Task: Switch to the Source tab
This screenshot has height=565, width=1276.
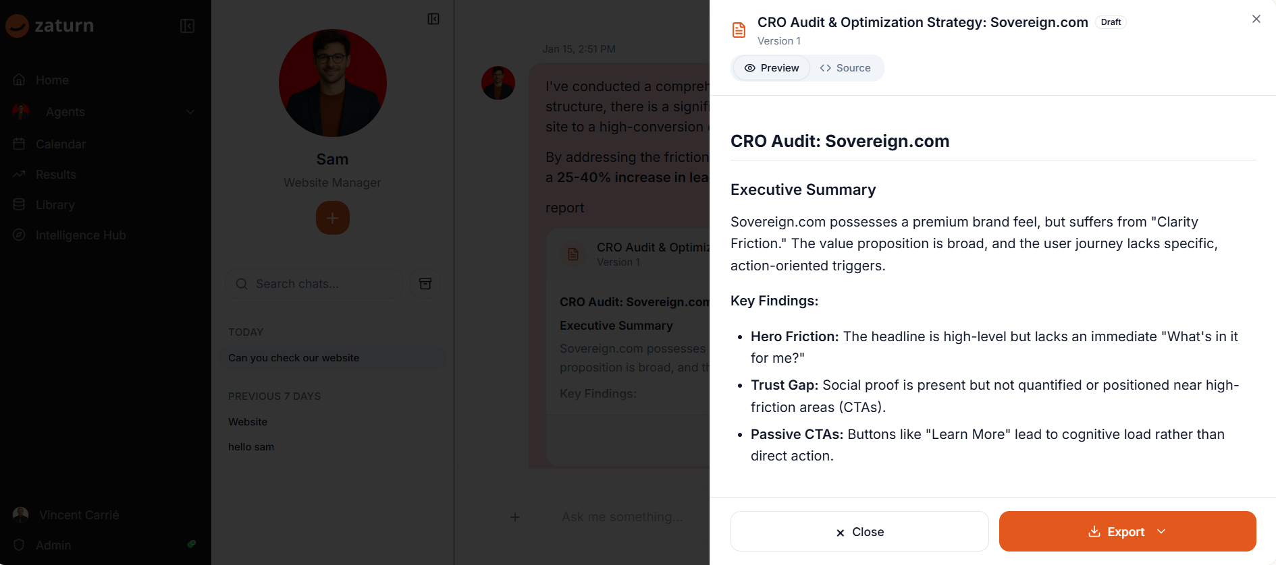Action: coord(845,68)
